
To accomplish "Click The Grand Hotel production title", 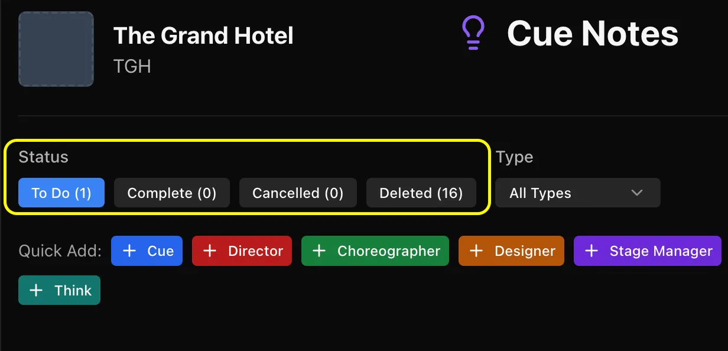I will tap(203, 36).
